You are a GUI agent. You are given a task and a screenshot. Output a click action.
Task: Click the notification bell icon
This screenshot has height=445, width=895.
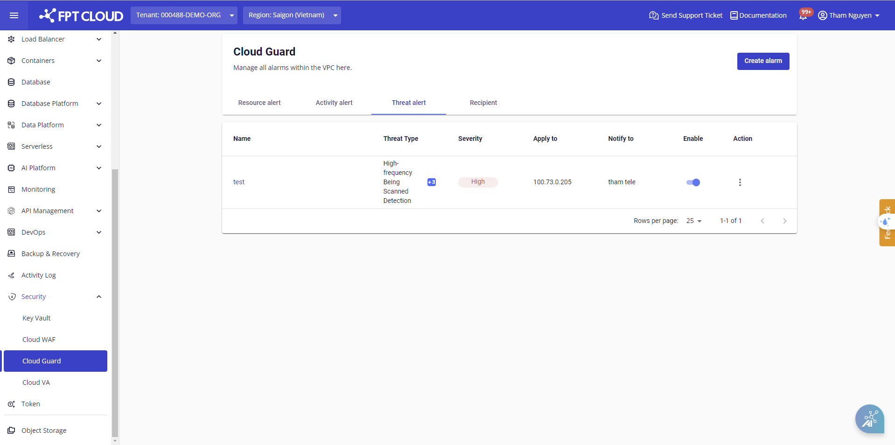click(x=803, y=16)
